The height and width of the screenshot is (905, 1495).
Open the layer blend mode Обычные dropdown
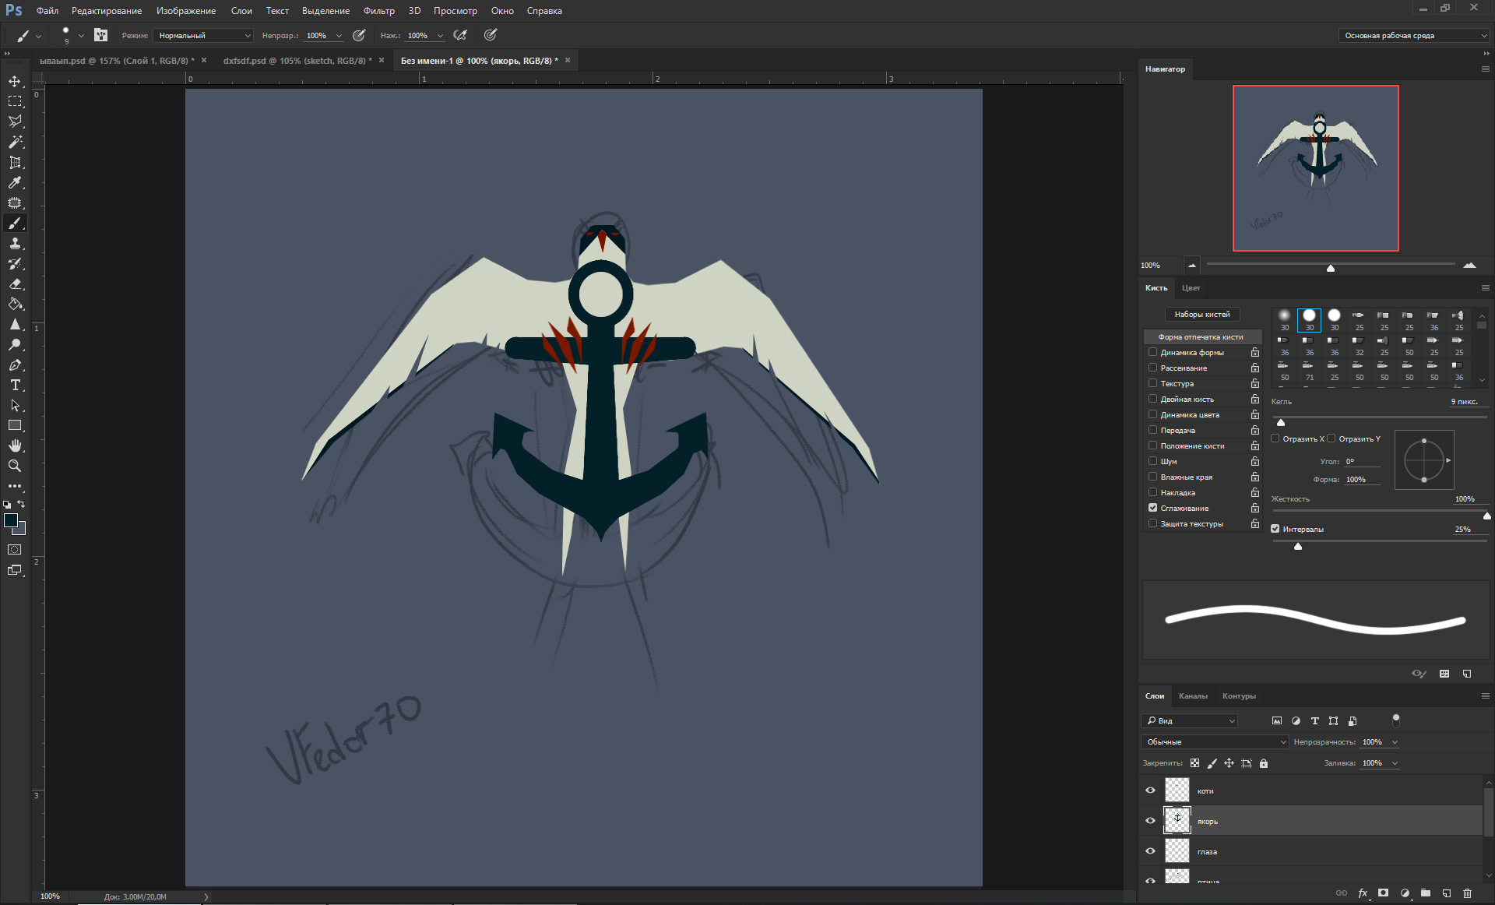tap(1215, 742)
